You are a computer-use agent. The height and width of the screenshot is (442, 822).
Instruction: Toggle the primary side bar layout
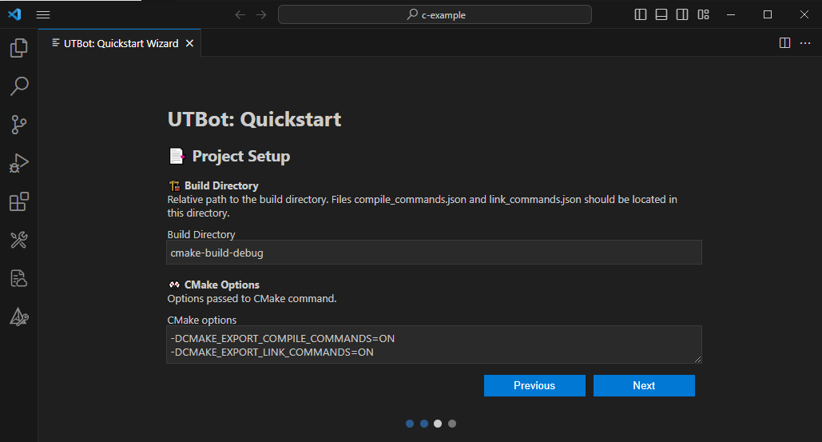pyautogui.click(x=641, y=14)
